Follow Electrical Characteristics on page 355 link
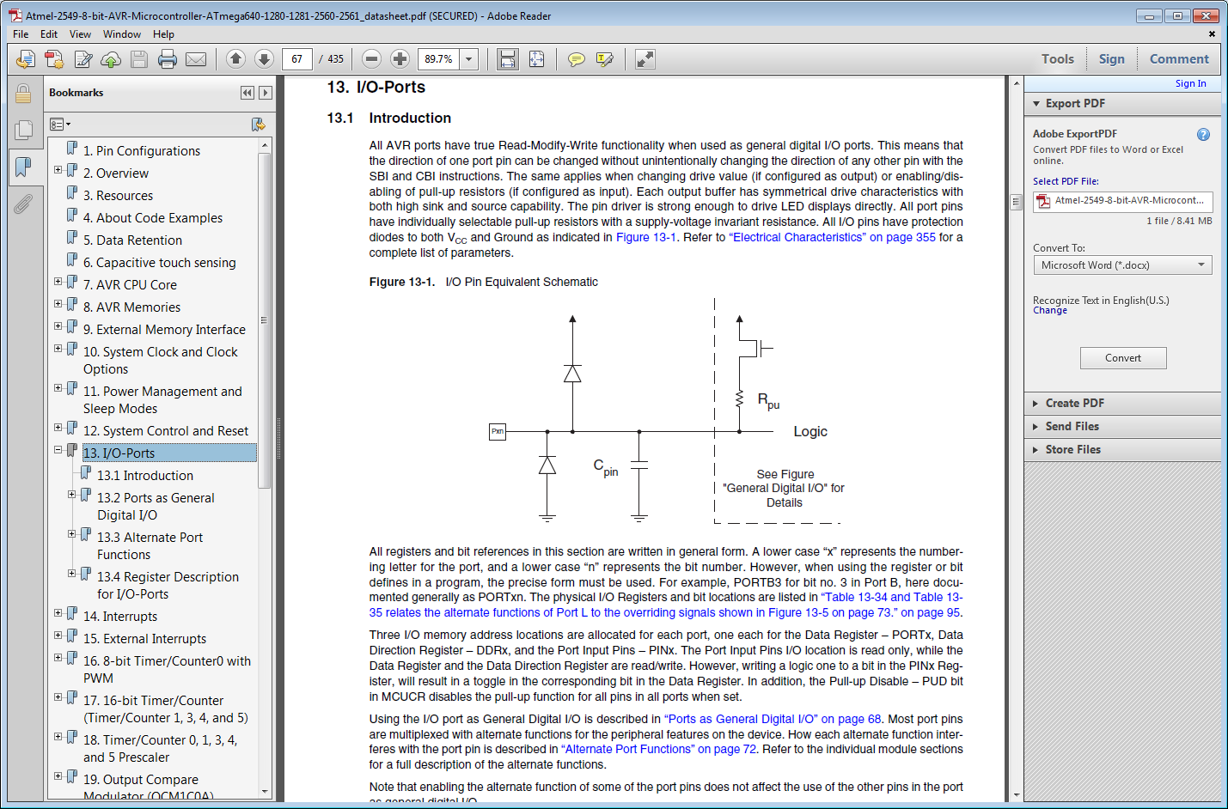This screenshot has height=809, width=1228. click(833, 238)
